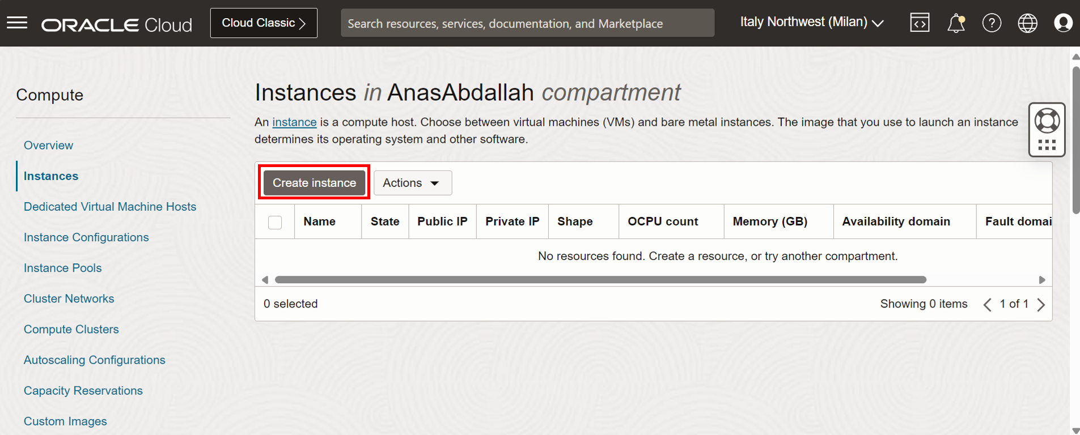This screenshot has width=1080, height=435.
Task: Click the State column header
Action: [385, 221]
